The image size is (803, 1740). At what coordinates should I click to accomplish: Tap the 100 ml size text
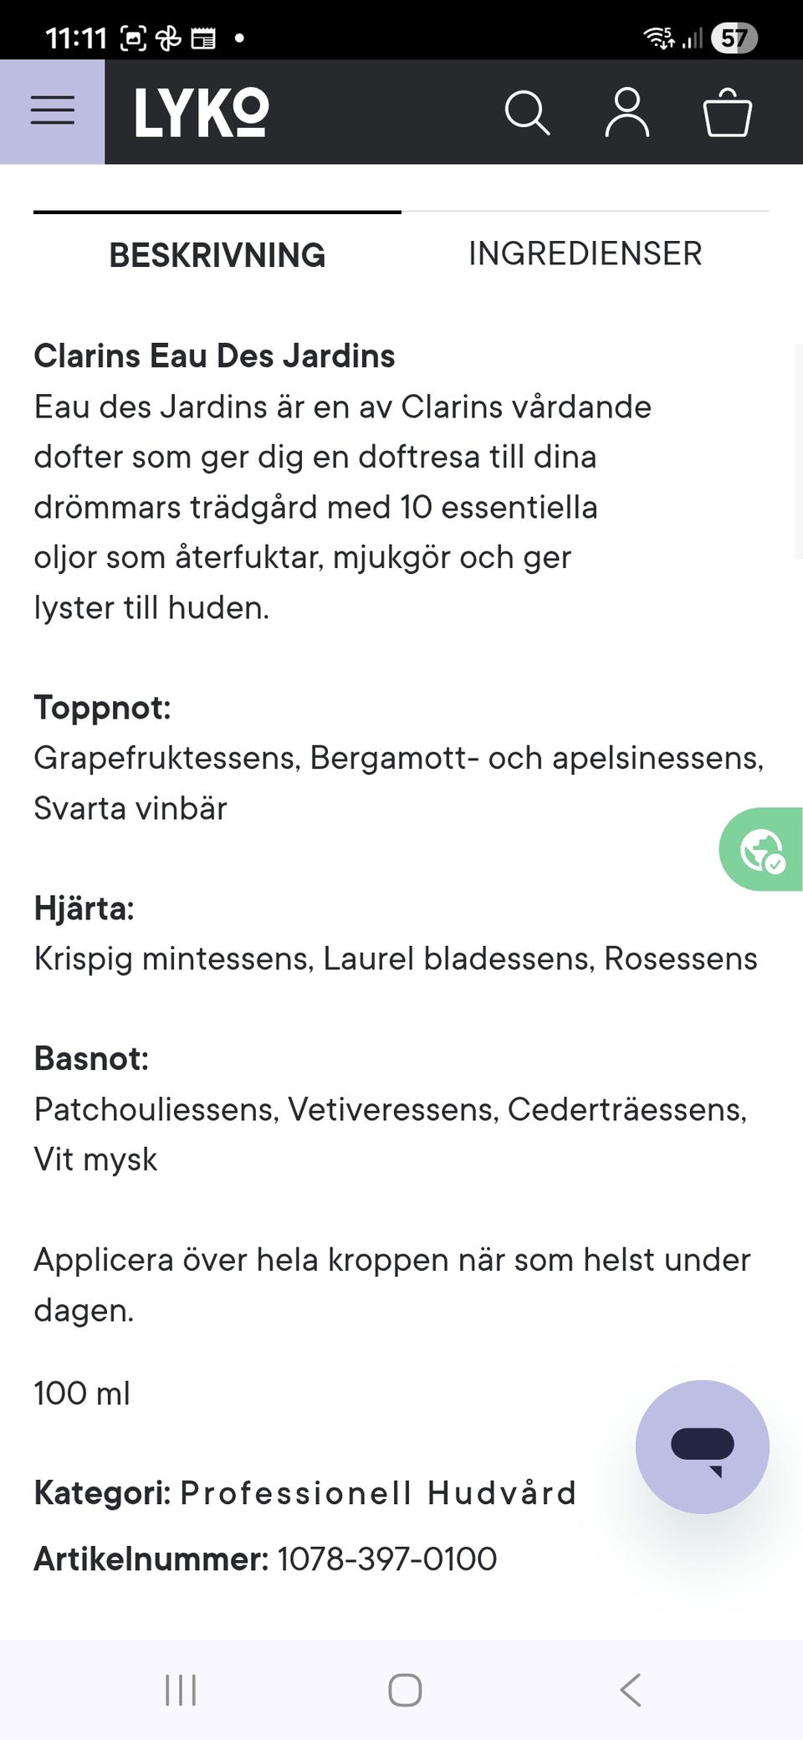(82, 1394)
